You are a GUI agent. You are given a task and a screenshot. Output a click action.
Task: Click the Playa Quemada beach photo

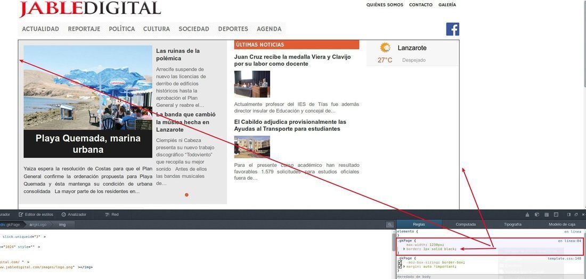[88, 88]
